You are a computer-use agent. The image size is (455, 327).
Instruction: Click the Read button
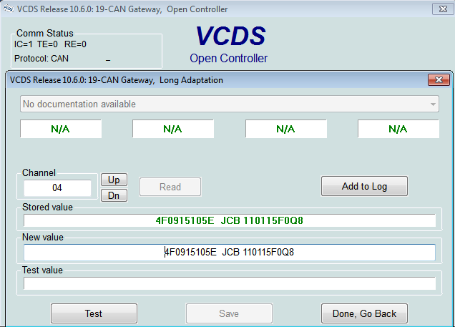coord(170,187)
